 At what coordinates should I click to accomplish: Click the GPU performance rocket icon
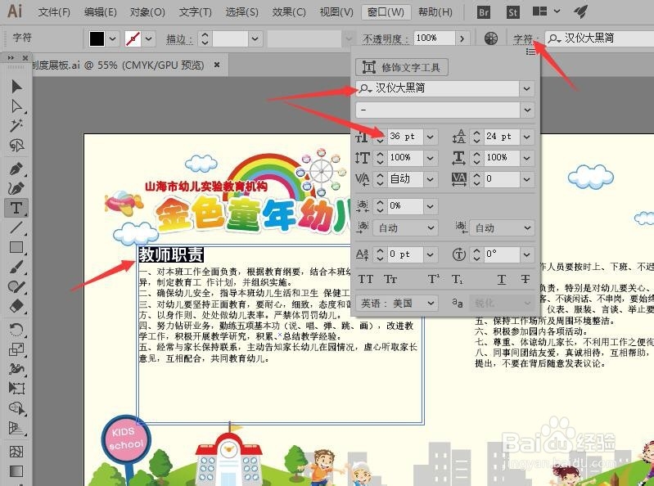[x=580, y=11]
